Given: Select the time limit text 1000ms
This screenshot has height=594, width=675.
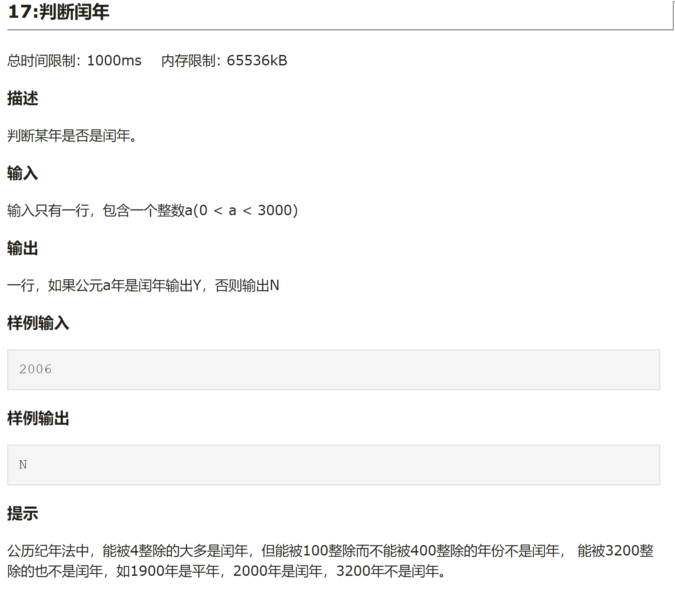Looking at the screenshot, I should tap(114, 61).
